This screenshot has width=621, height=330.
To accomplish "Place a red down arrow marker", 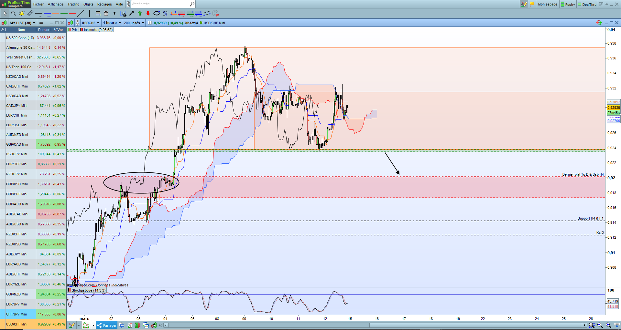I will [148, 13].
